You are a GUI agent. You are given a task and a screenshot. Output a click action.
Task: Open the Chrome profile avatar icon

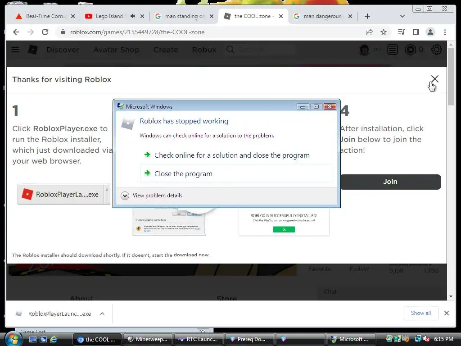430,32
